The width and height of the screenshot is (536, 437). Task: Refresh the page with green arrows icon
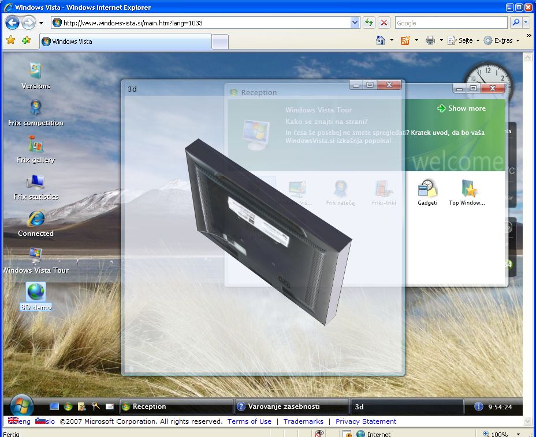[x=368, y=23]
